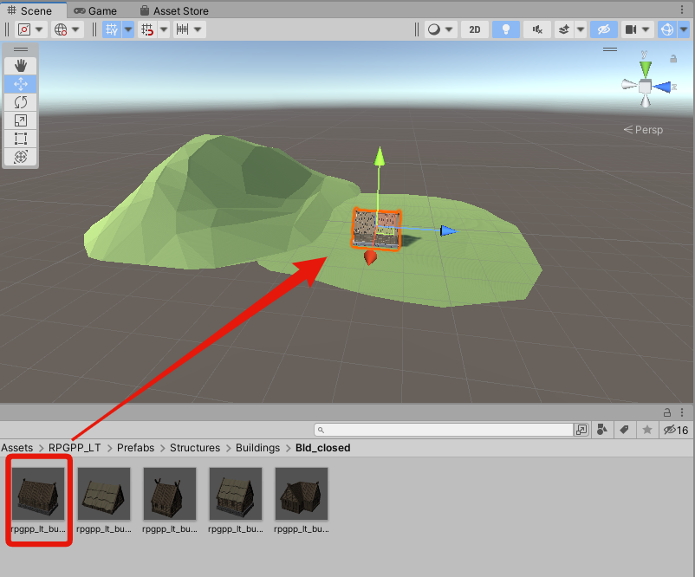The width and height of the screenshot is (695, 577).
Task: Toggle the Project panel lock icon
Action: 667,412
